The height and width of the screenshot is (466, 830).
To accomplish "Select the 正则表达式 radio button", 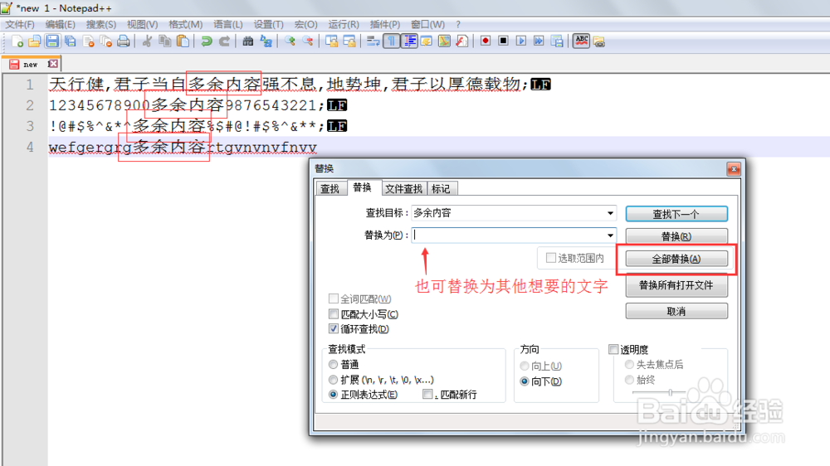I will [x=333, y=395].
